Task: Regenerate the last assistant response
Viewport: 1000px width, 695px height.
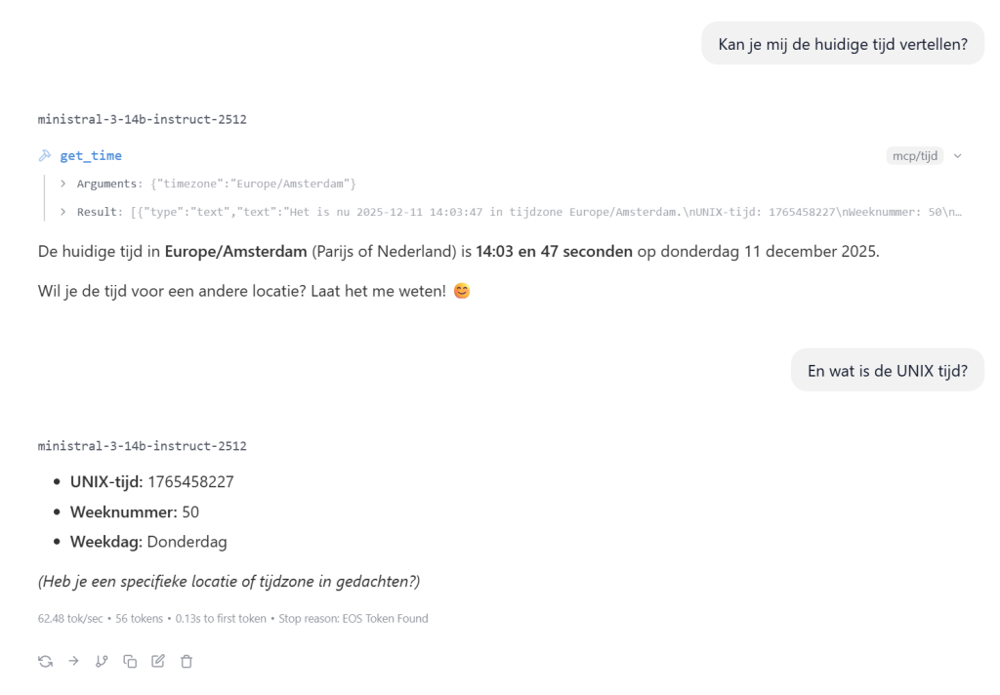Action: point(45,662)
